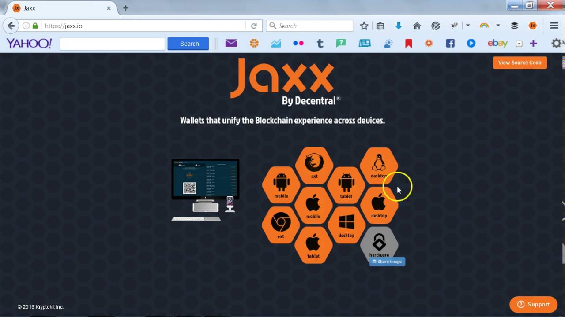Click the jaxx.io address bar
The height and width of the screenshot is (317, 565).
pyautogui.click(x=143, y=26)
